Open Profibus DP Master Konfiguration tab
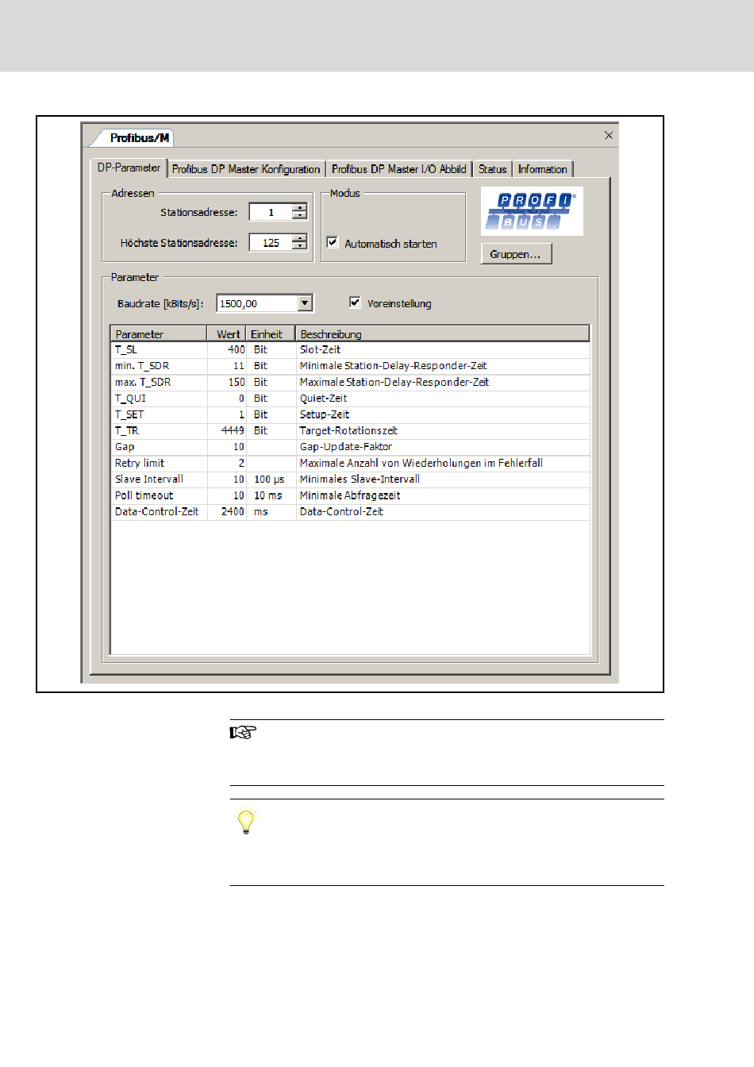The width and height of the screenshot is (754, 1067). click(246, 169)
